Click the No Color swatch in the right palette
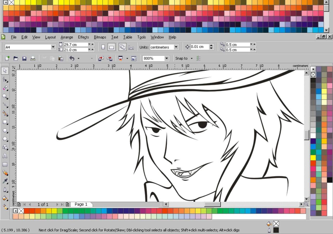Image resolution: width=333 pixels, height=234 pixels. click(313, 75)
